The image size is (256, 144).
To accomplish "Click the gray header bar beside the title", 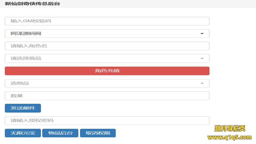I will pyautogui.click(x=160, y=4).
